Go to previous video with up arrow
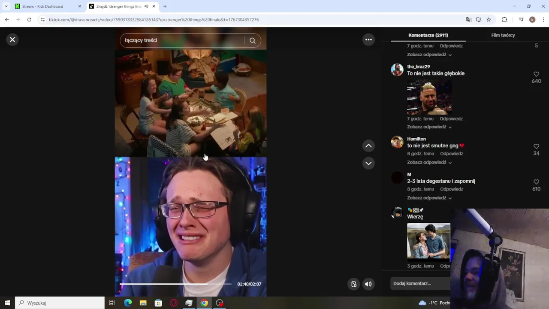The image size is (549, 309). 368,146
